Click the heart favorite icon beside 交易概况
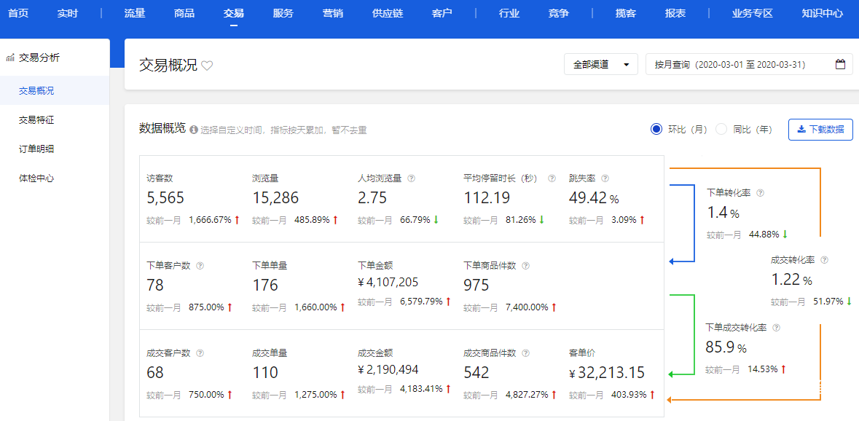Screen dimensions: 859x421 pos(207,66)
